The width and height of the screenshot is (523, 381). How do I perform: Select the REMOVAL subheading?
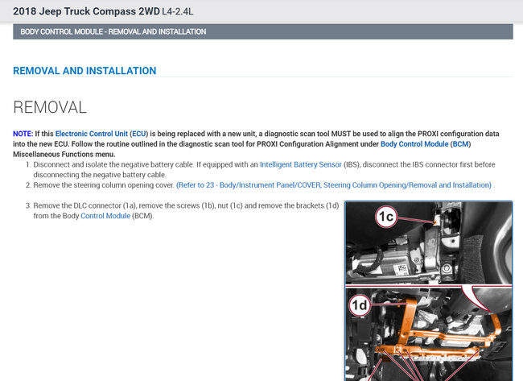tap(50, 107)
